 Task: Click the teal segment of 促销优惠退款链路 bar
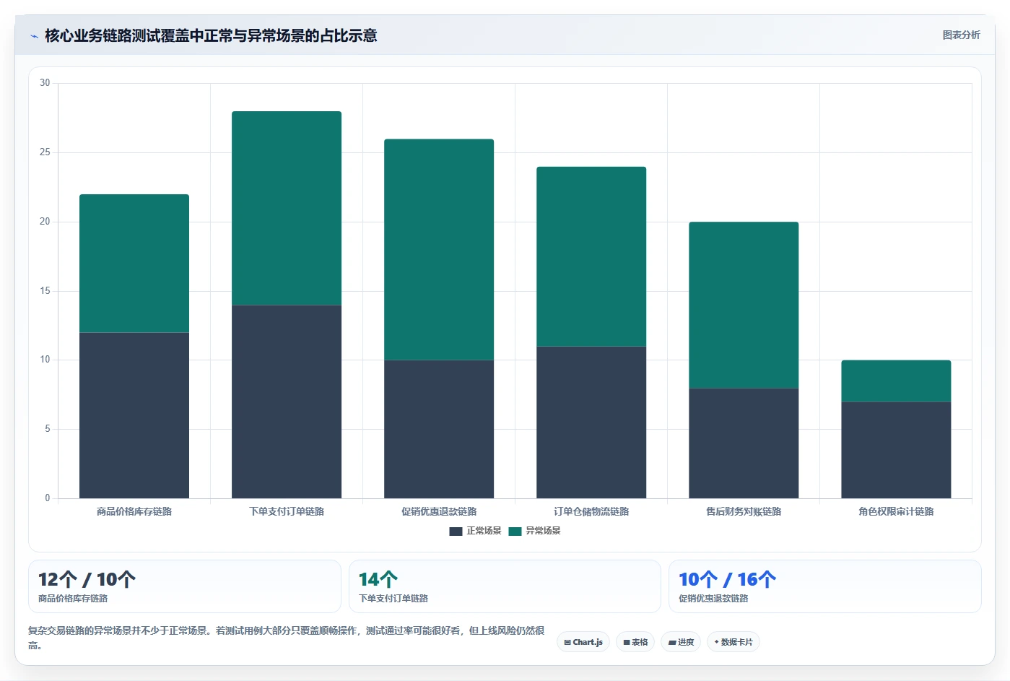tap(439, 250)
